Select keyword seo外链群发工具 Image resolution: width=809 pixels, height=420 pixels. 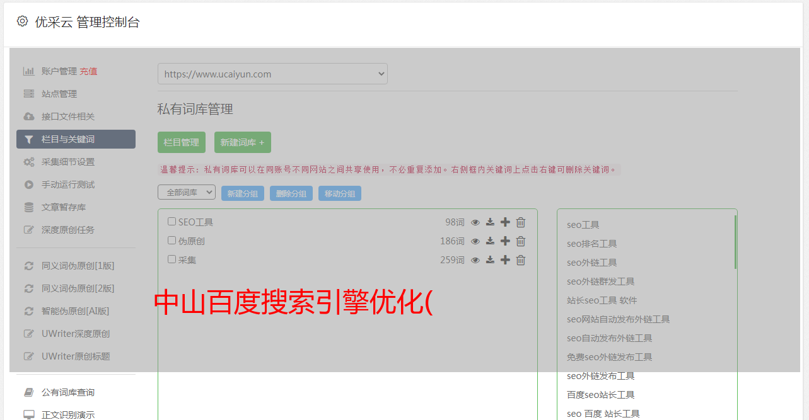601,281
